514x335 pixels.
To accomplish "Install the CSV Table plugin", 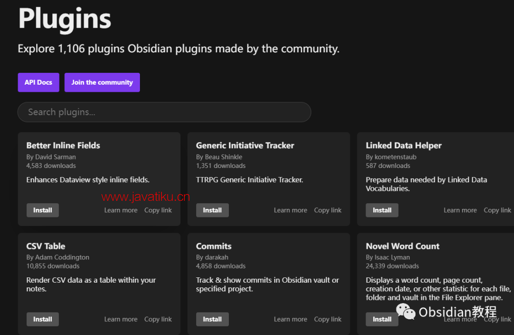I will click(x=43, y=319).
